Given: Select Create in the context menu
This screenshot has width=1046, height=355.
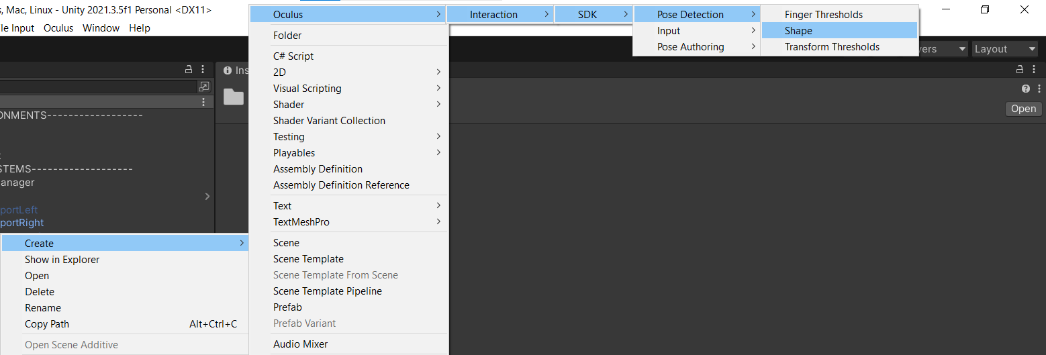Looking at the screenshot, I should point(125,244).
